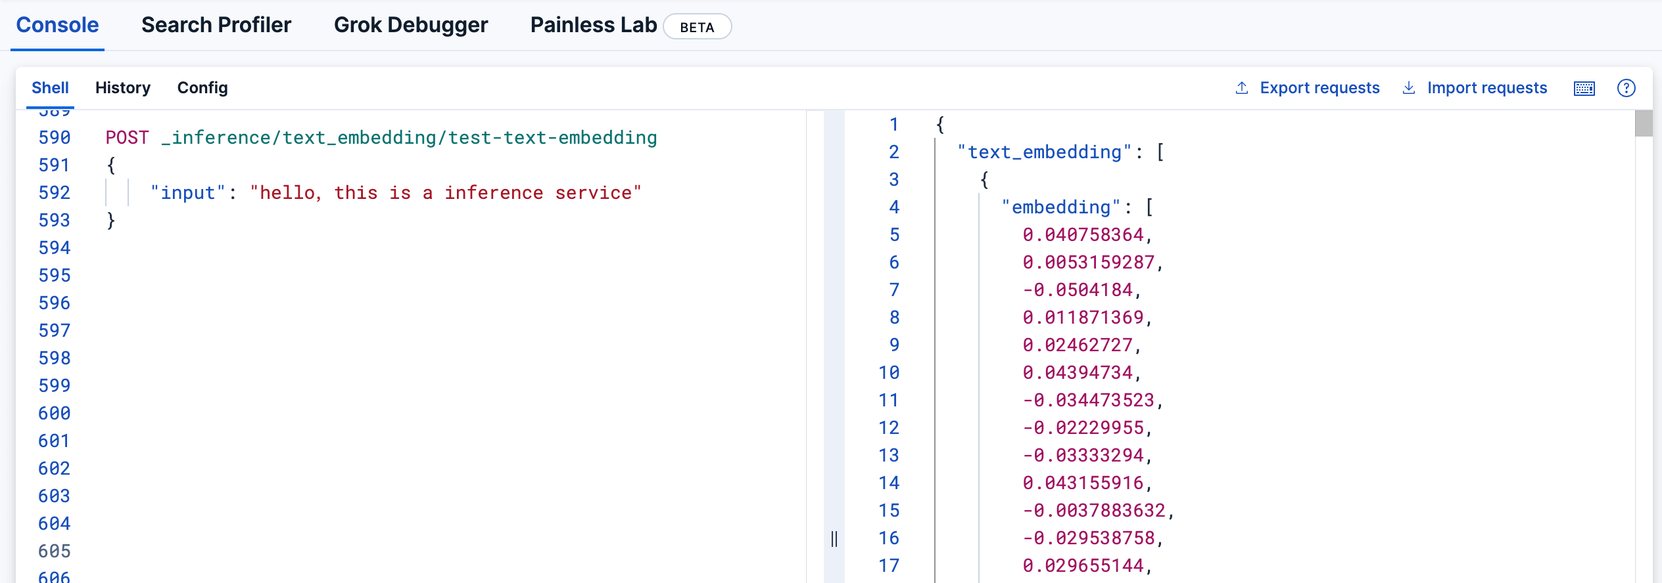
Task: Click the "input" key in request body
Action: click(188, 192)
